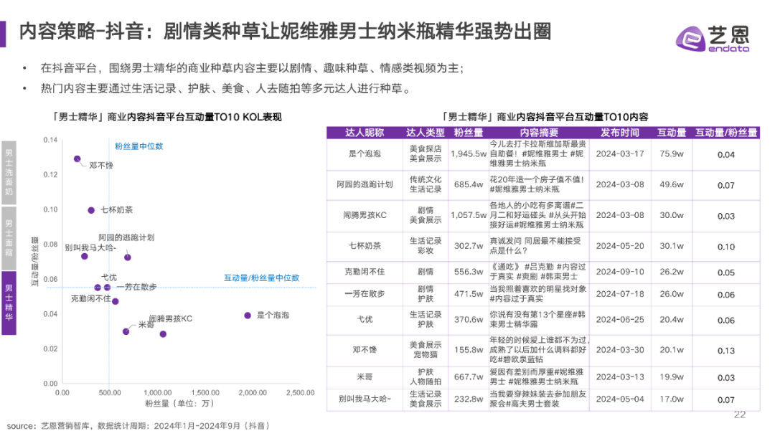Click the 阿园的逃跑计划 chart label

pos(126,237)
